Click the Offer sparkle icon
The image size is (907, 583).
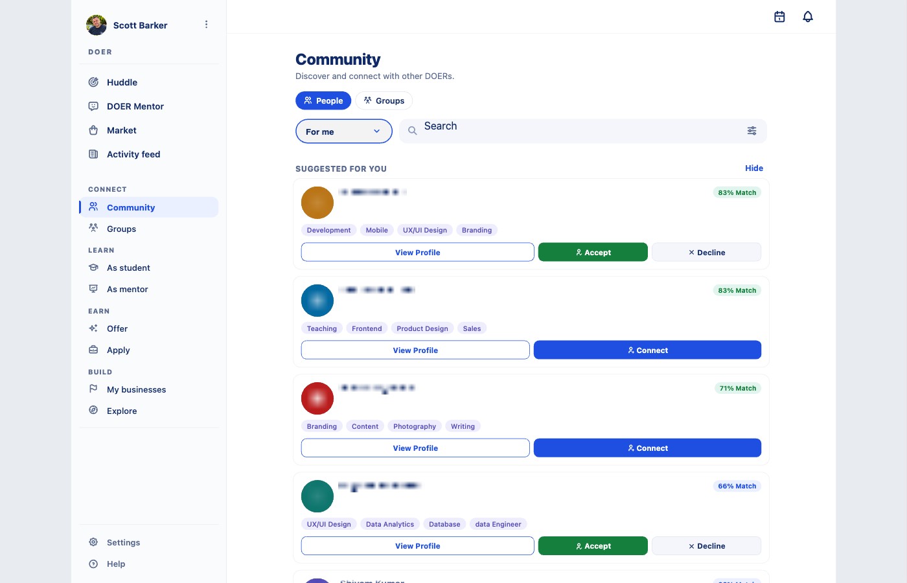(93, 328)
